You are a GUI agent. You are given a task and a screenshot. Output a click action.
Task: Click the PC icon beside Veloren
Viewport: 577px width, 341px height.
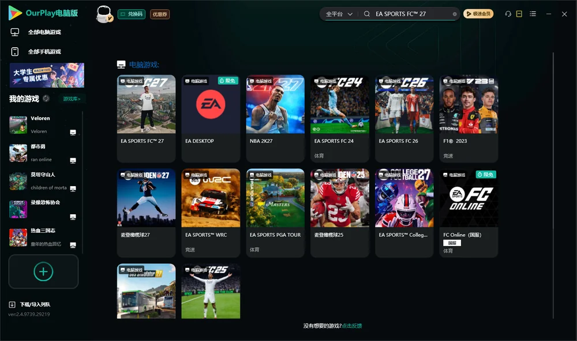click(73, 132)
